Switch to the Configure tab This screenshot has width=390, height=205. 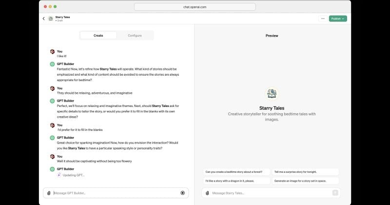[135, 36]
